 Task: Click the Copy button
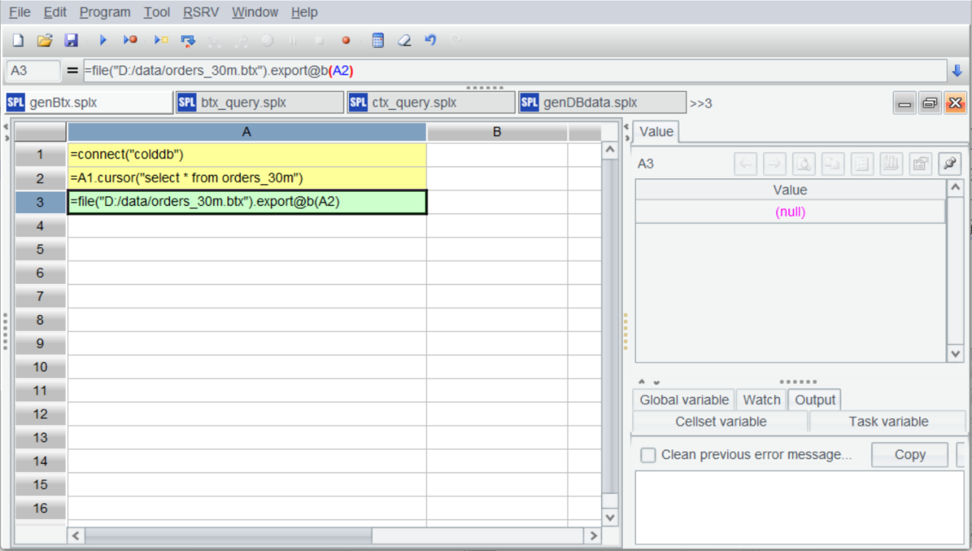pos(910,455)
